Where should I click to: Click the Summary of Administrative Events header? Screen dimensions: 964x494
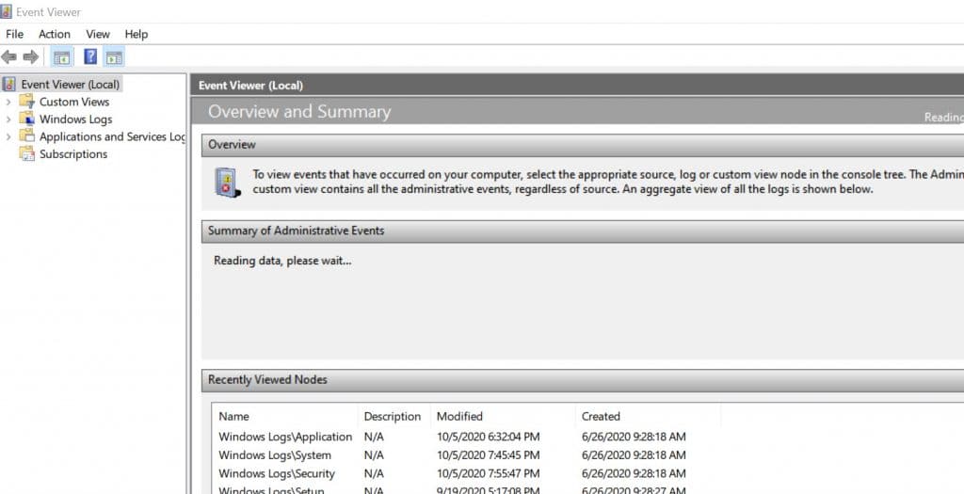[x=296, y=231]
